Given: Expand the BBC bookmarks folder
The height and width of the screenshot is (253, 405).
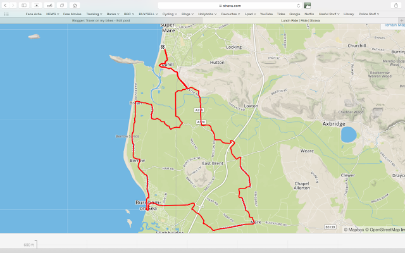Looking at the screenshot, I should click(129, 14).
